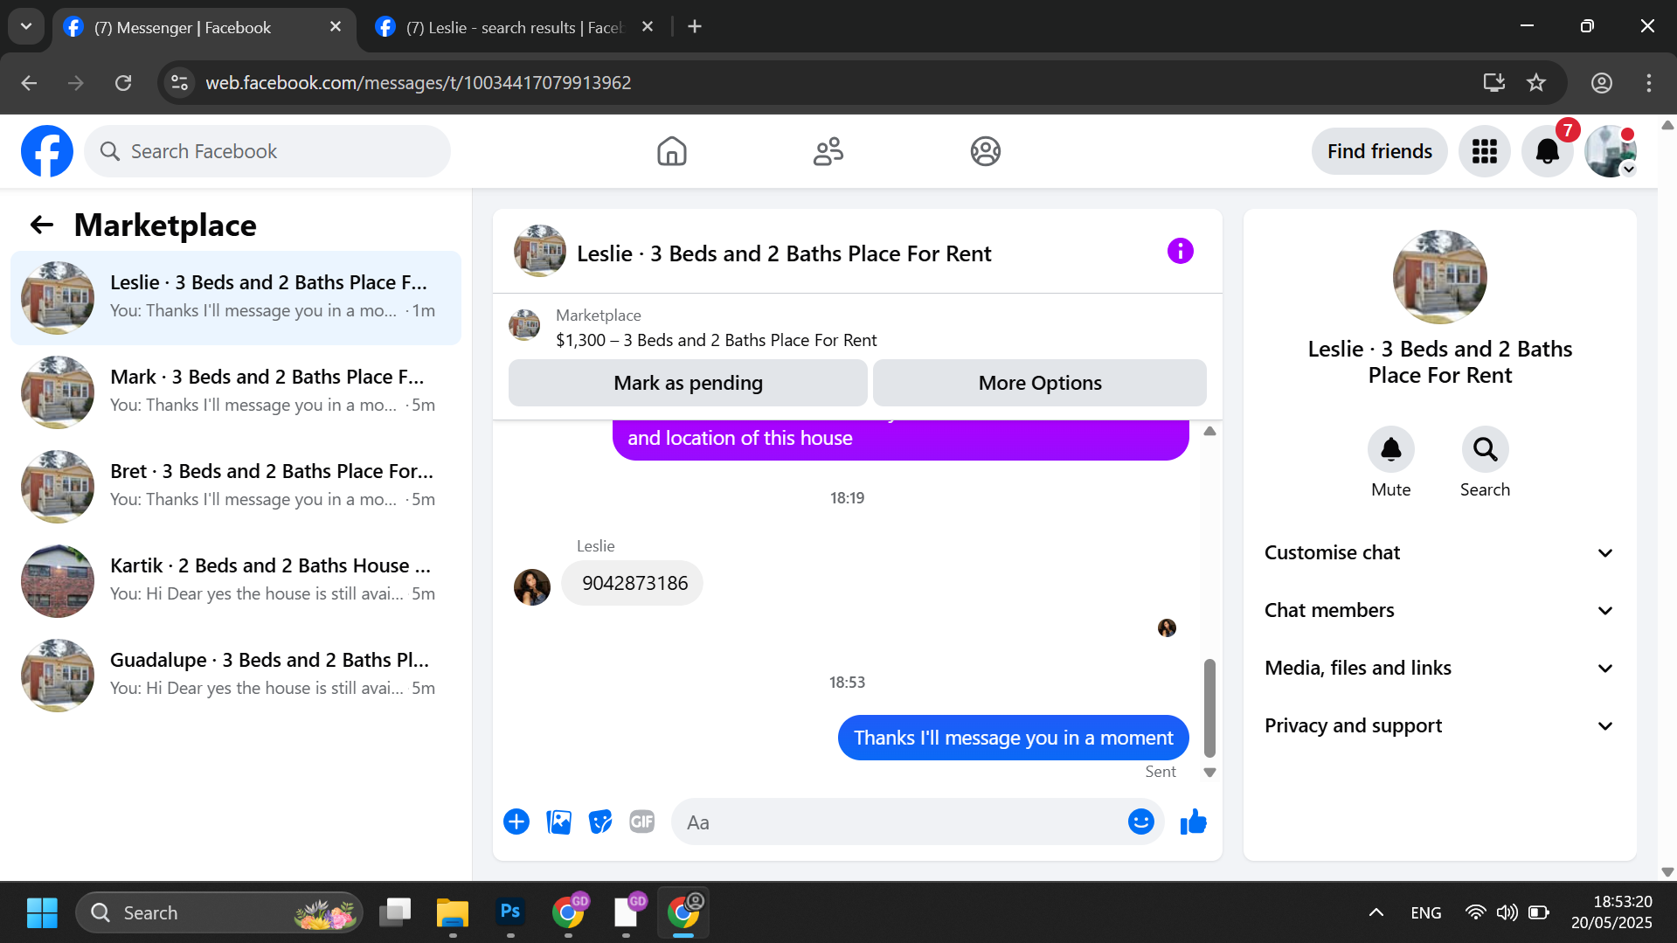This screenshot has width=1677, height=943.
Task: Open the Friends icon in top navigation
Action: 828,151
